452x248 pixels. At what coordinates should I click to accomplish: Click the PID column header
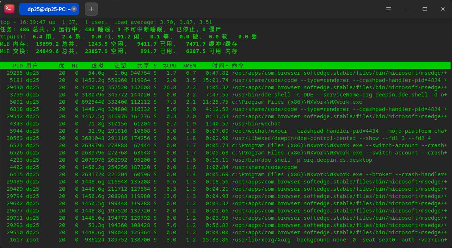18,66
